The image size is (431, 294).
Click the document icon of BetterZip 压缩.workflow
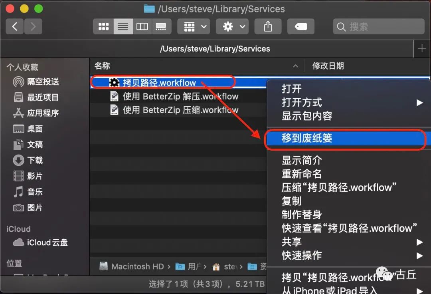[115, 110]
